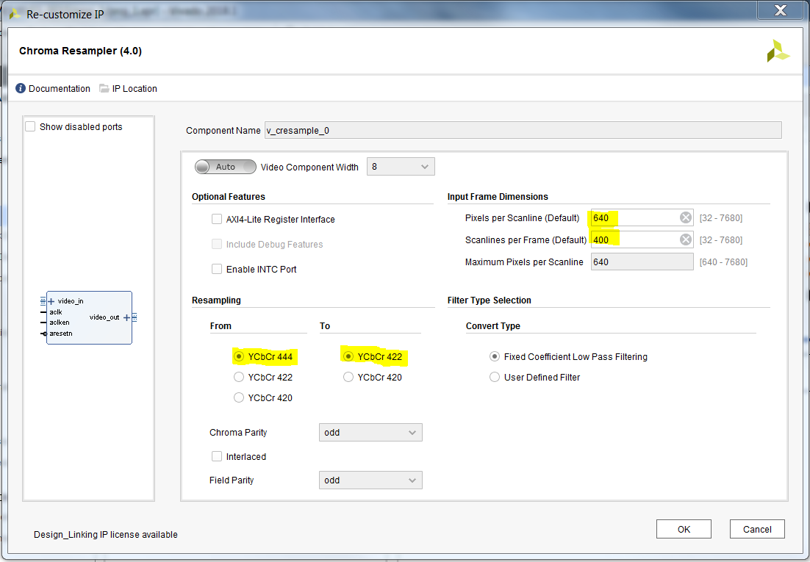
Task: Click the IP Location folder icon
Action: pyautogui.click(x=104, y=89)
